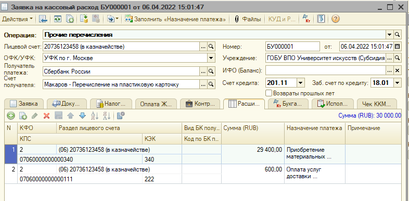Expand the Заб. счет по кредиту dropdown
The image size is (409, 201).
pos(397,83)
